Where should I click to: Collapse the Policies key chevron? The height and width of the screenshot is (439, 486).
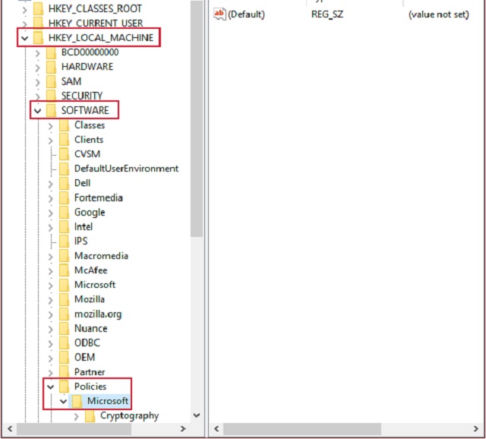51,387
